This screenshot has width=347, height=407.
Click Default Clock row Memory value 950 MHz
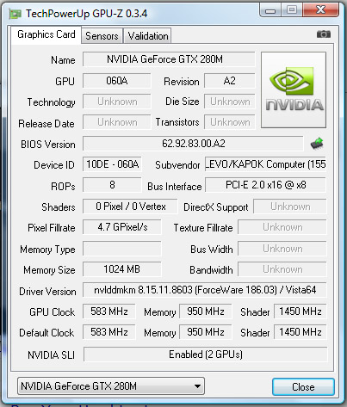pyautogui.click(x=206, y=332)
